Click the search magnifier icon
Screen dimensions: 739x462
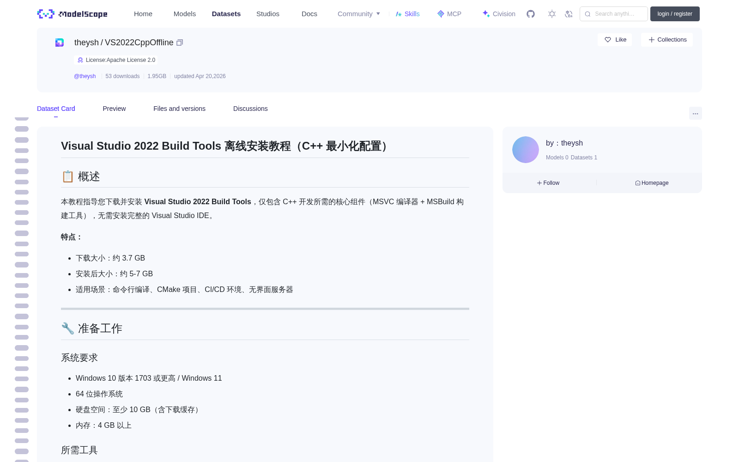[588, 14]
